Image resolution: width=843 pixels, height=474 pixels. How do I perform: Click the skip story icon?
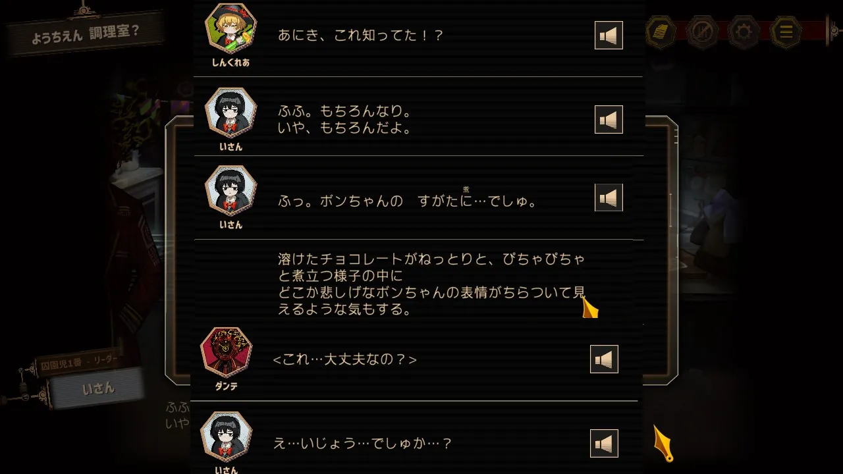[702, 31]
